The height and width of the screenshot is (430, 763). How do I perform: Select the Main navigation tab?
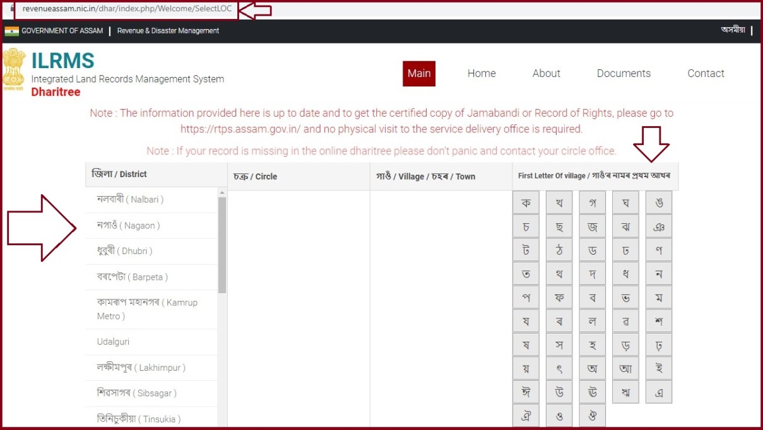(419, 73)
